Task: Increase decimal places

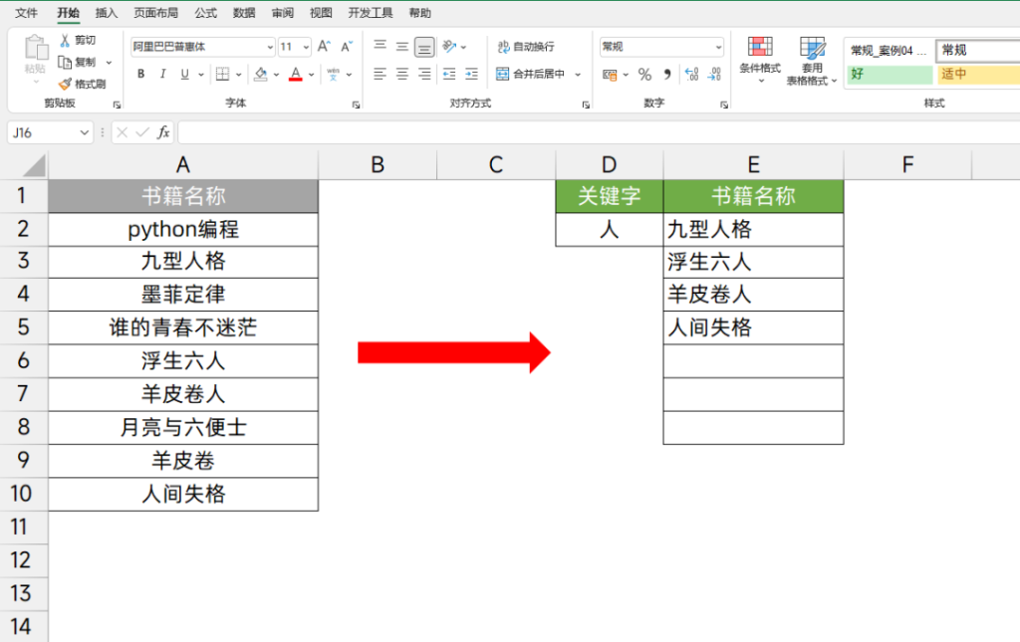Action: (692, 75)
